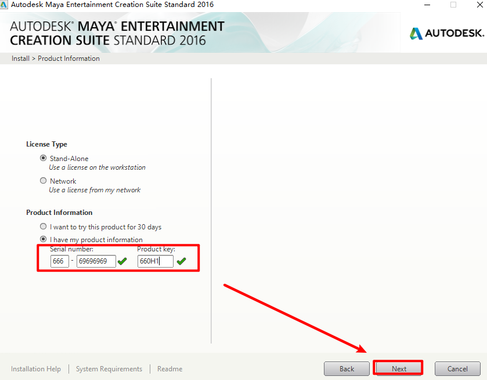Select the Stand-Alone license type
Image resolution: width=487 pixels, height=380 pixels.
(x=43, y=158)
